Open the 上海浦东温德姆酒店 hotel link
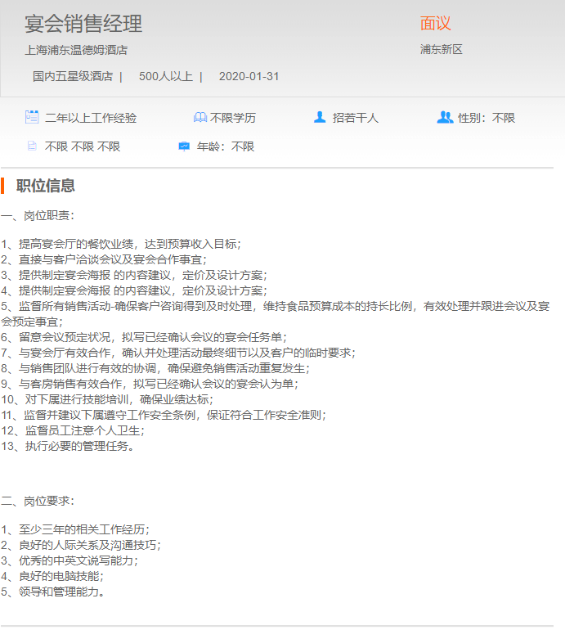The width and height of the screenshot is (565, 630). (76, 50)
